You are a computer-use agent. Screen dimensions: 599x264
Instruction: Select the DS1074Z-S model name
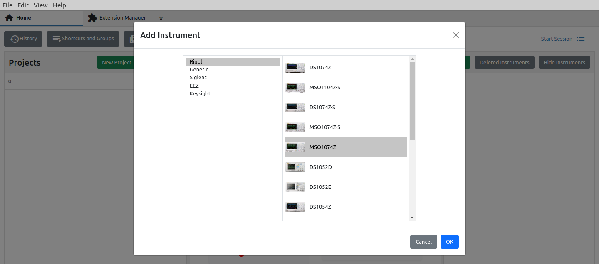(x=322, y=108)
